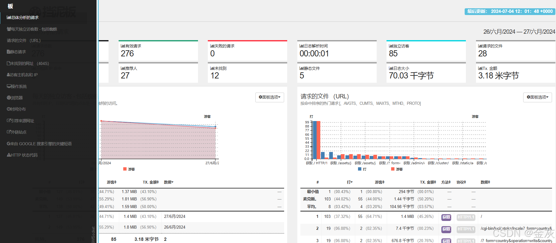The width and height of the screenshot is (556, 243).
Task: Sort visitors table by TX. 金额 column
Action: tap(151, 182)
